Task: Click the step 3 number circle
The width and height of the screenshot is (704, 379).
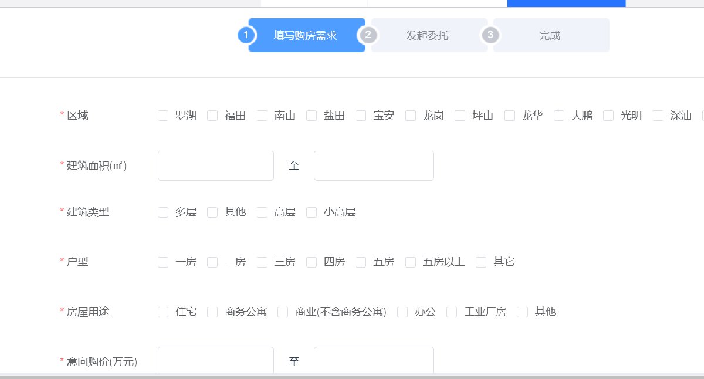Action: click(490, 35)
